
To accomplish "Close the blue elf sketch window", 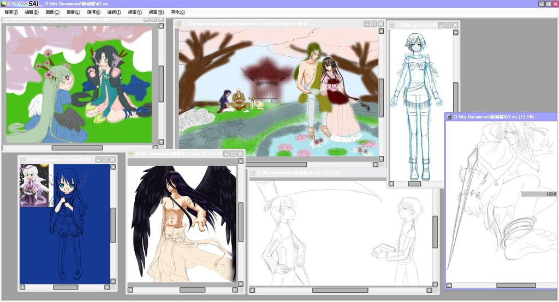I will pos(455,25).
